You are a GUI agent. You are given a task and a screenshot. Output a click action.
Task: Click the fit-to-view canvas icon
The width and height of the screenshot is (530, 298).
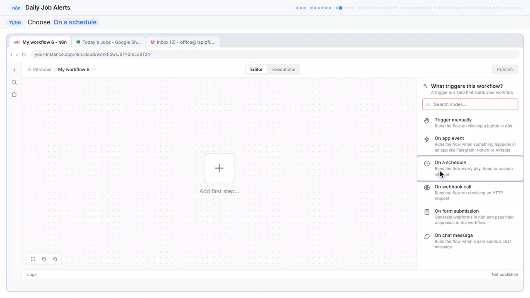pyautogui.click(x=33, y=259)
